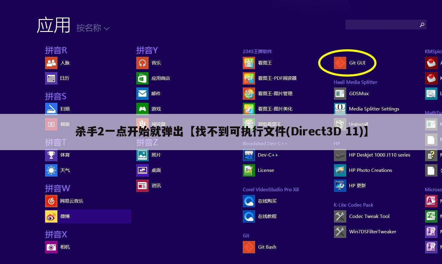Open 看图王-图片管理 icon
Image resolution: width=442 pixels, height=264 pixels.
tap(249, 94)
